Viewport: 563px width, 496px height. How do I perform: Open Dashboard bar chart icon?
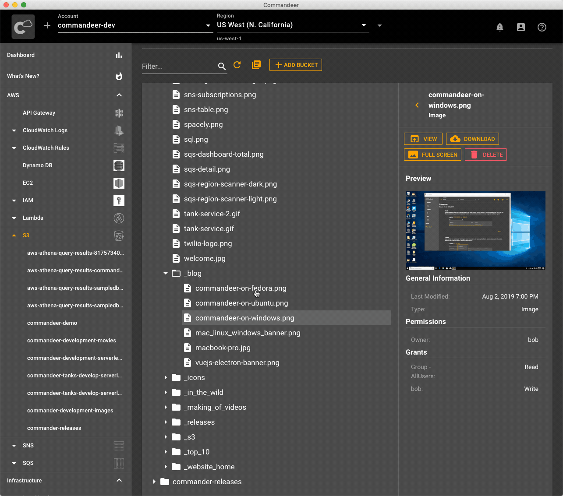(119, 55)
